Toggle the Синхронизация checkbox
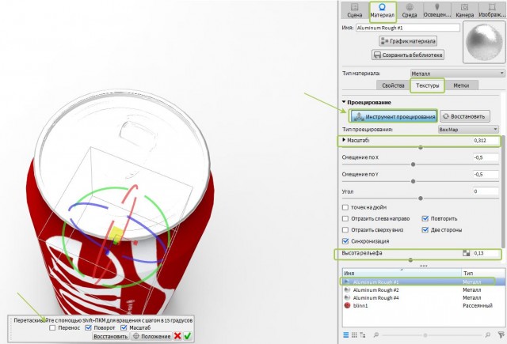The height and width of the screenshot is (344, 507). pos(345,240)
